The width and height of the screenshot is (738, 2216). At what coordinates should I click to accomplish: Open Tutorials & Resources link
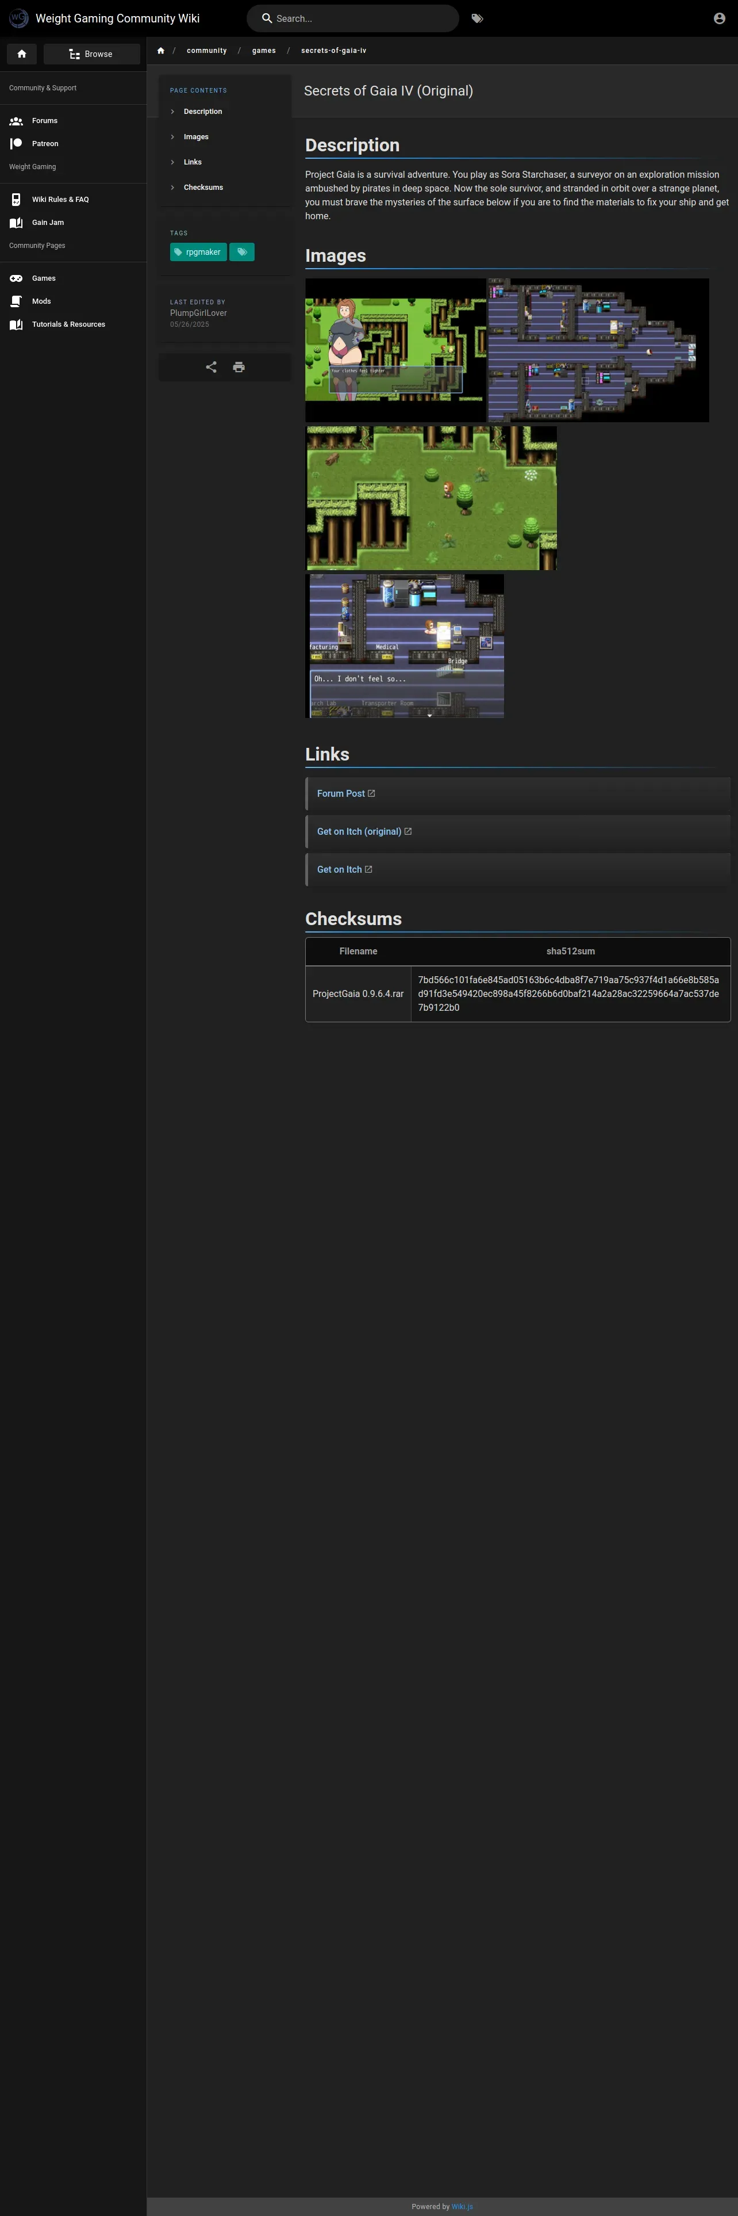pyautogui.click(x=69, y=324)
